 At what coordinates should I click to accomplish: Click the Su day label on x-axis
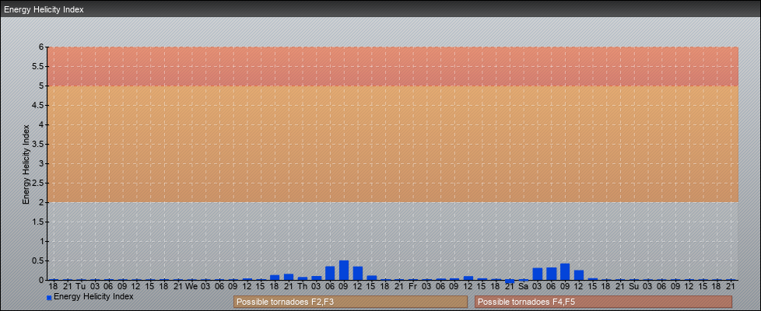[x=634, y=287]
